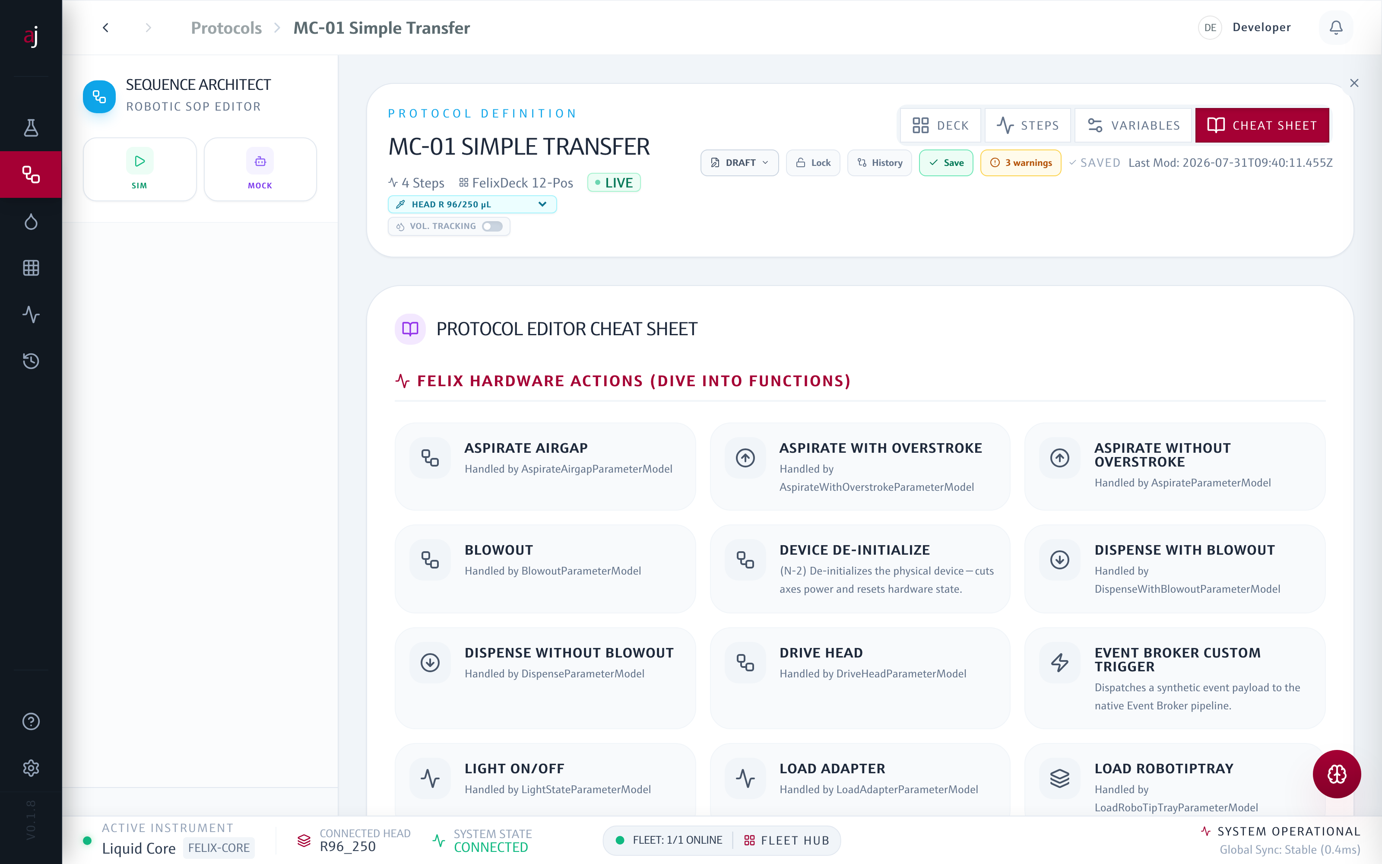
Task: Open the DRAFT status dropdown
Action: pos(739,163)
